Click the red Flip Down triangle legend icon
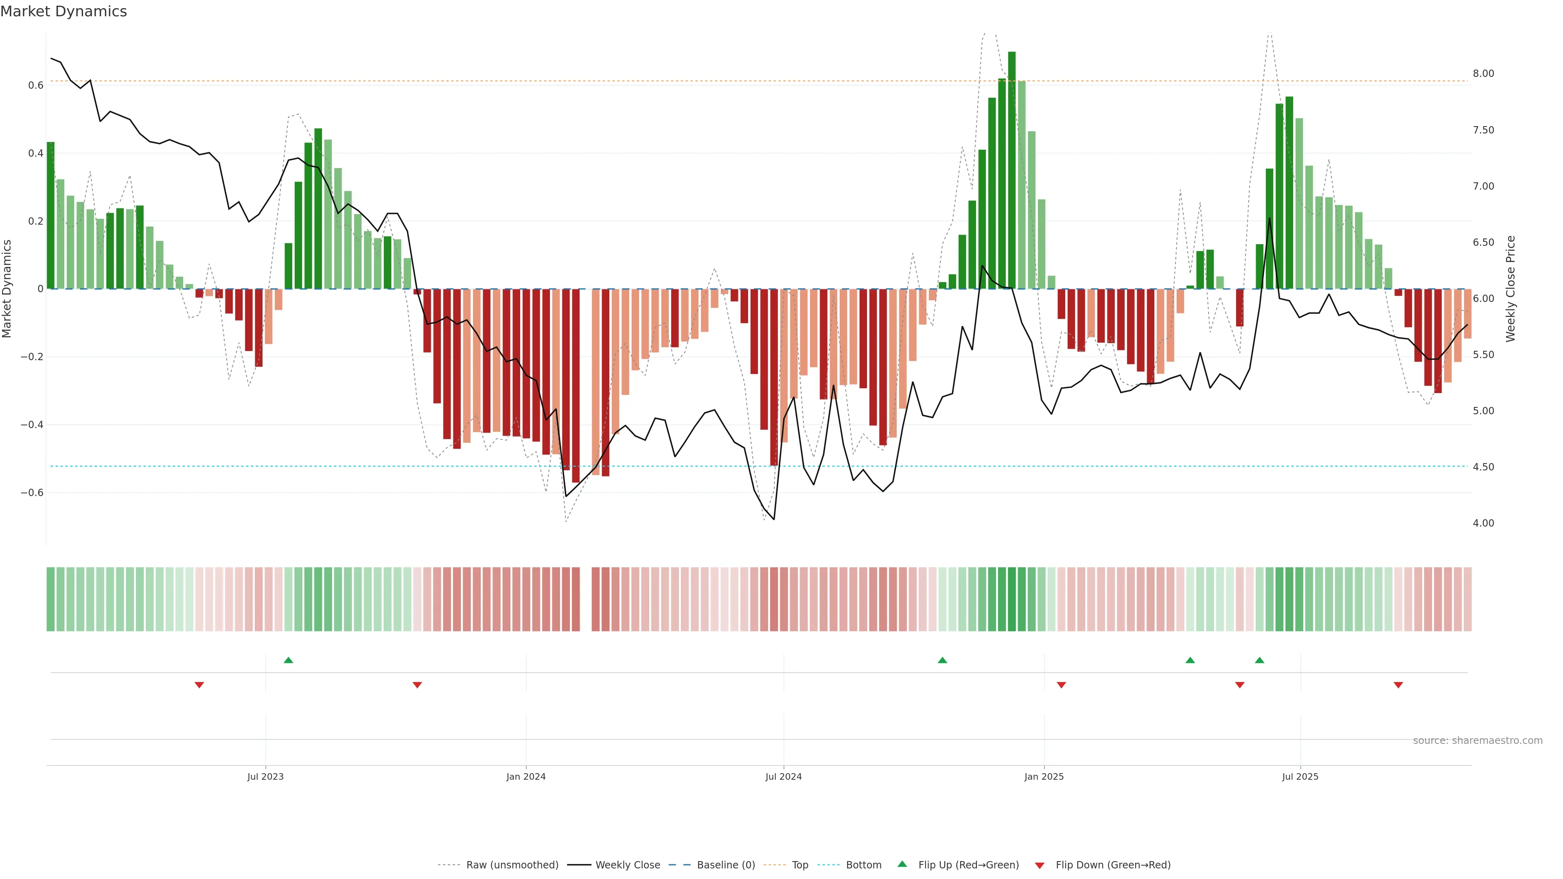 pyautogui.click(x=1040, y=865)
